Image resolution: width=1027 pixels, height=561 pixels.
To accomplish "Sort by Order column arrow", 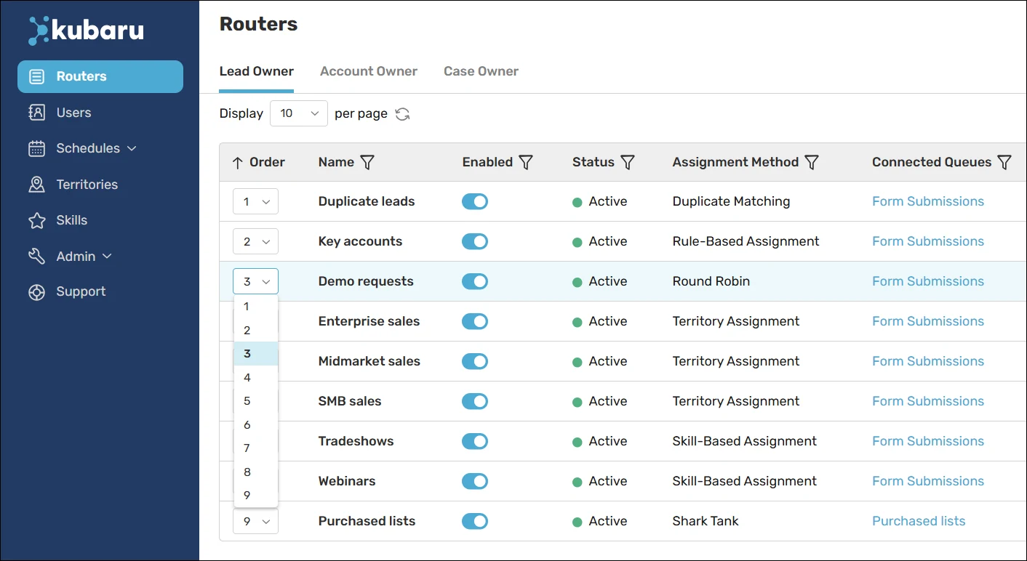I will 237,163.
